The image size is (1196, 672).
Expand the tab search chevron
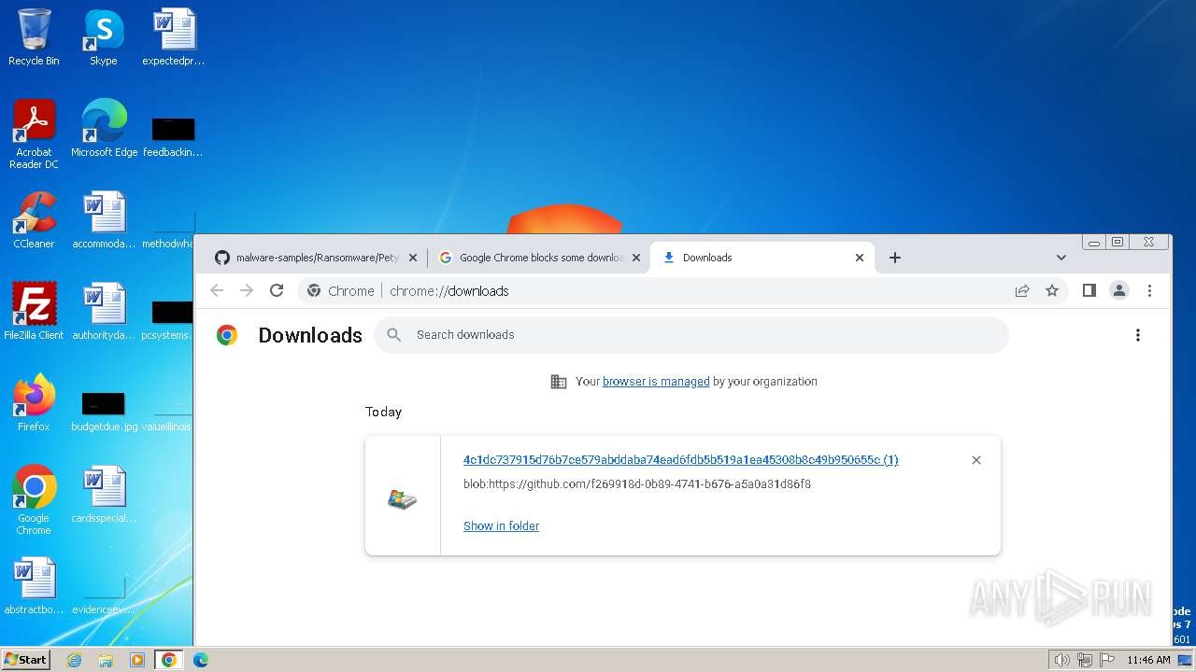[1061, 258]
